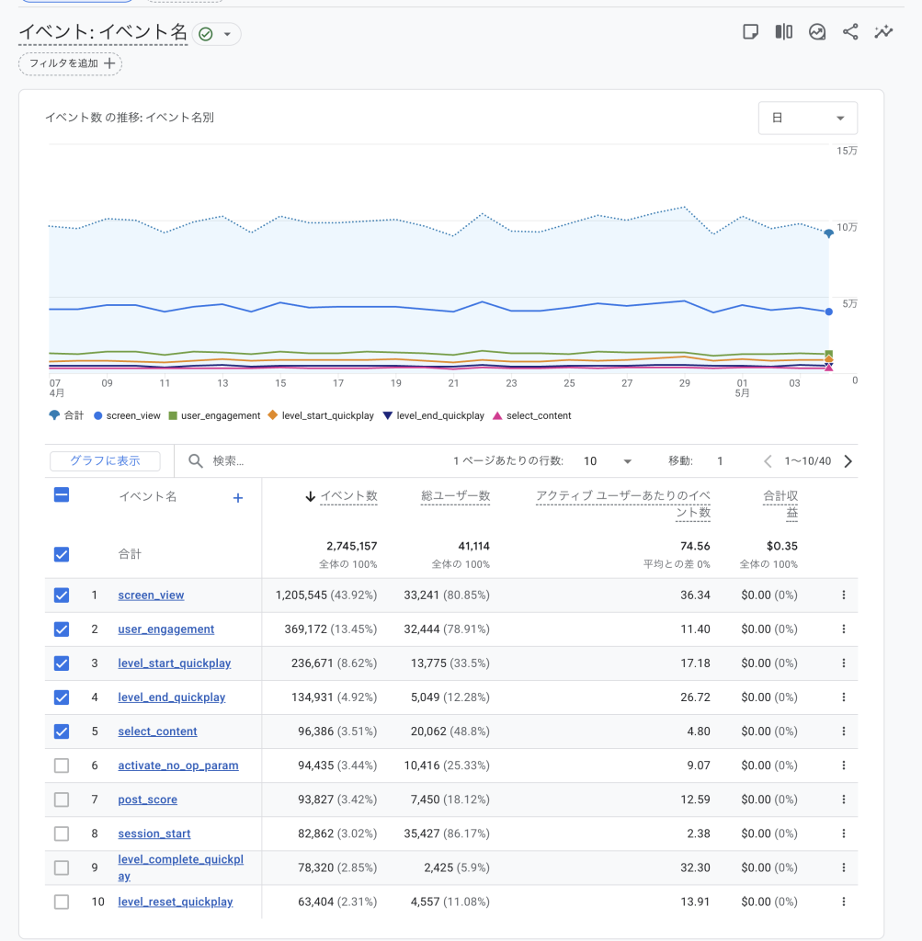Go to next page of table rows

[x=848, y=461]
